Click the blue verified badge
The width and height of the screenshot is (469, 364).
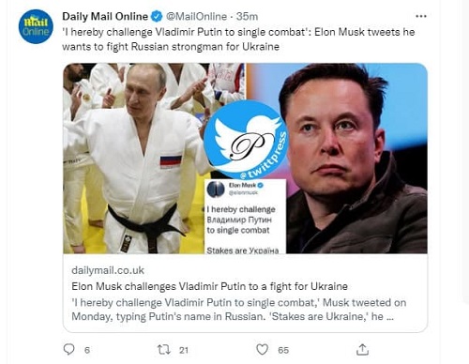[157, 16]
